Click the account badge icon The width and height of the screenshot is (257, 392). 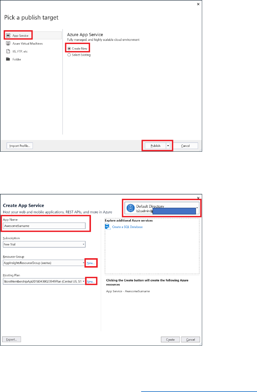point(130,208)
